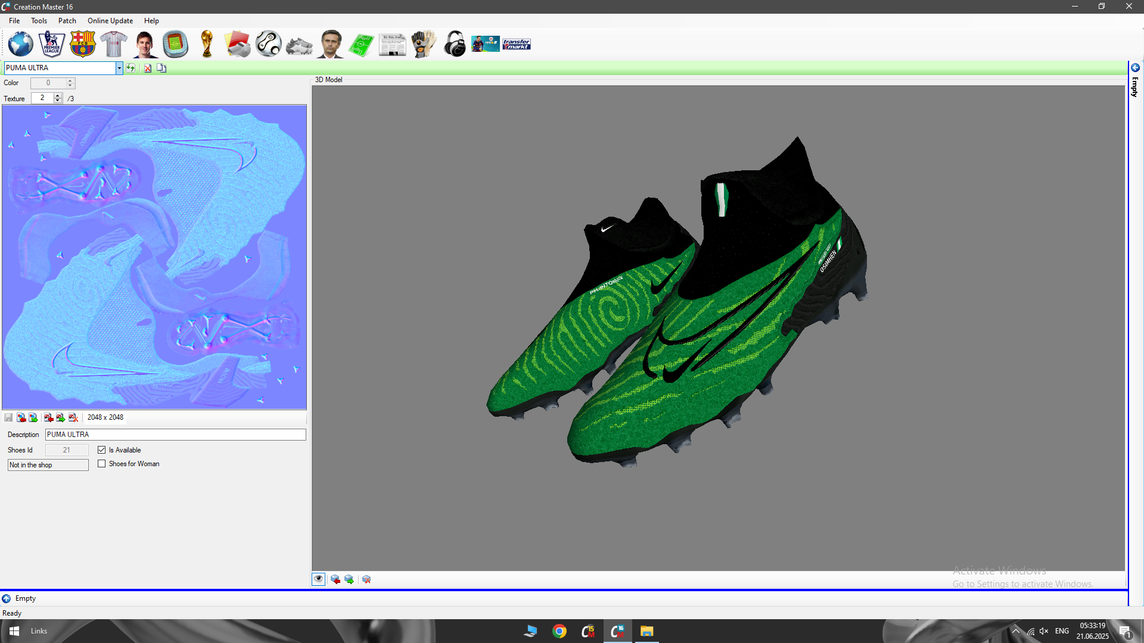Open the Shoes editor boot icon

click(x=299, y=45)
